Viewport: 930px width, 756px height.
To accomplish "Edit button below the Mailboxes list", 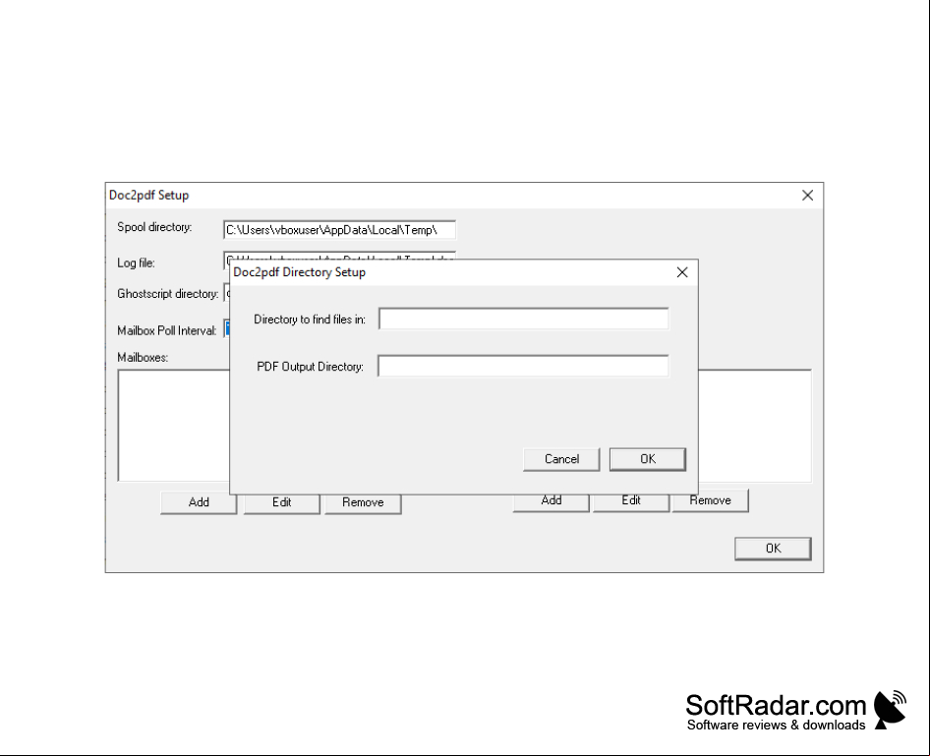I will [282, 502].
